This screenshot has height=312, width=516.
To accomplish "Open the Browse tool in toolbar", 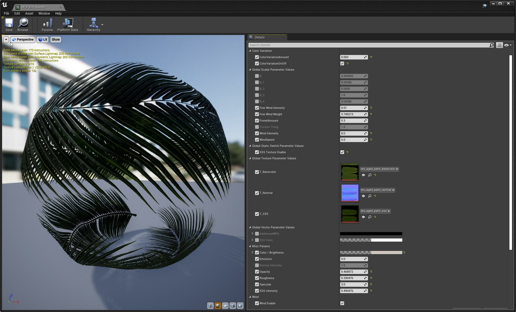I will point(23,25).
